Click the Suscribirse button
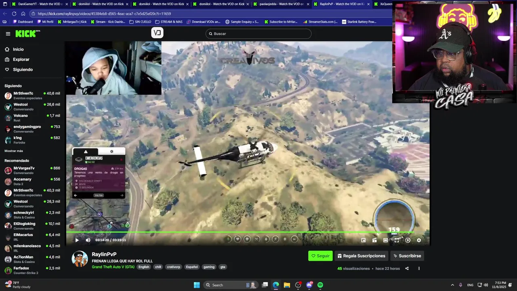Screen dimensions: 517x291 (407, 256)
